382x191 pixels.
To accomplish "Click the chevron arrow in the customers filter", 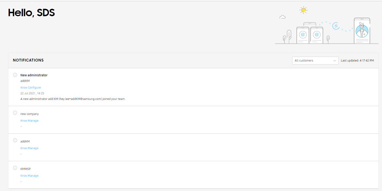I will pos(334,61).
